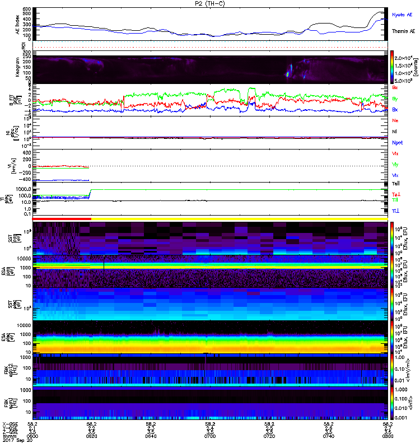Click the black Te|| legend label
The image size is (420, 448).
(x=396, y=184)
